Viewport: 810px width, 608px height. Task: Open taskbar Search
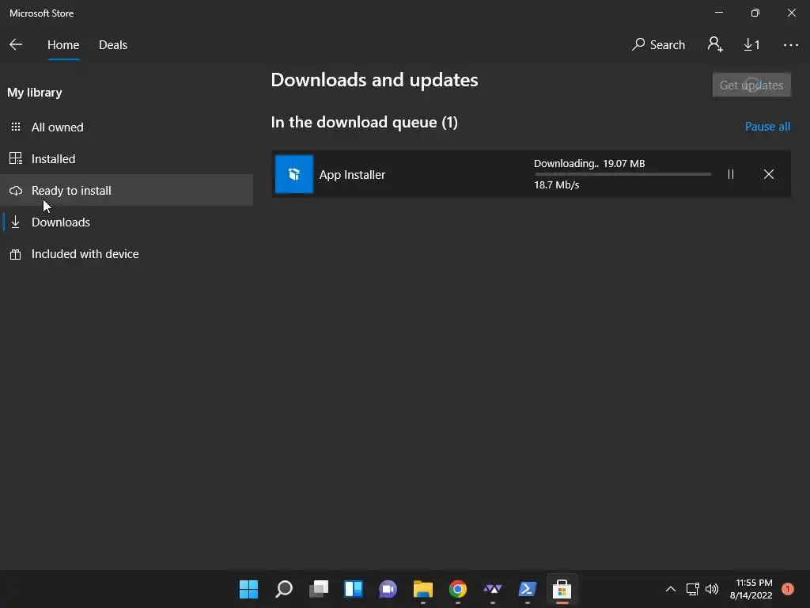click(284, 589)
